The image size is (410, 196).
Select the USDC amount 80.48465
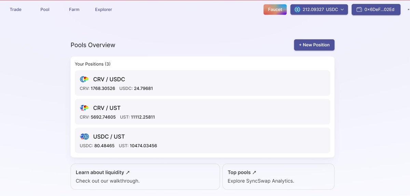104,146
